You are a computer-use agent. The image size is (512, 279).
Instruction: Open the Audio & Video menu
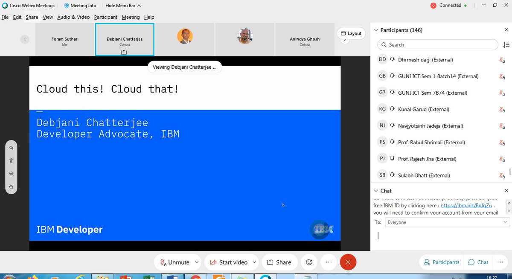[x=73, y=17]
